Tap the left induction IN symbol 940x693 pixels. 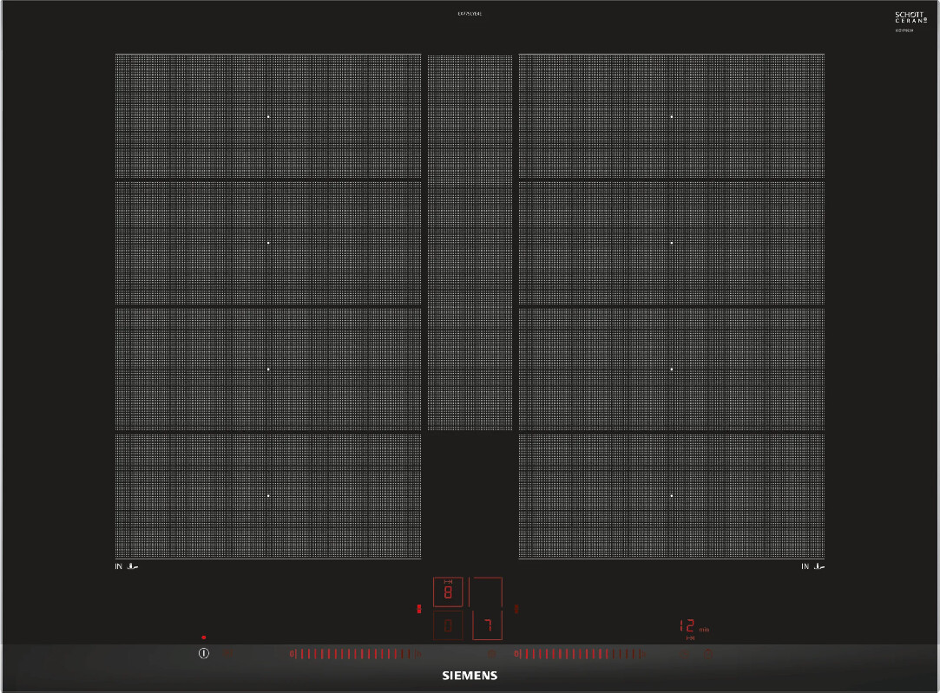tap(127, 566)
